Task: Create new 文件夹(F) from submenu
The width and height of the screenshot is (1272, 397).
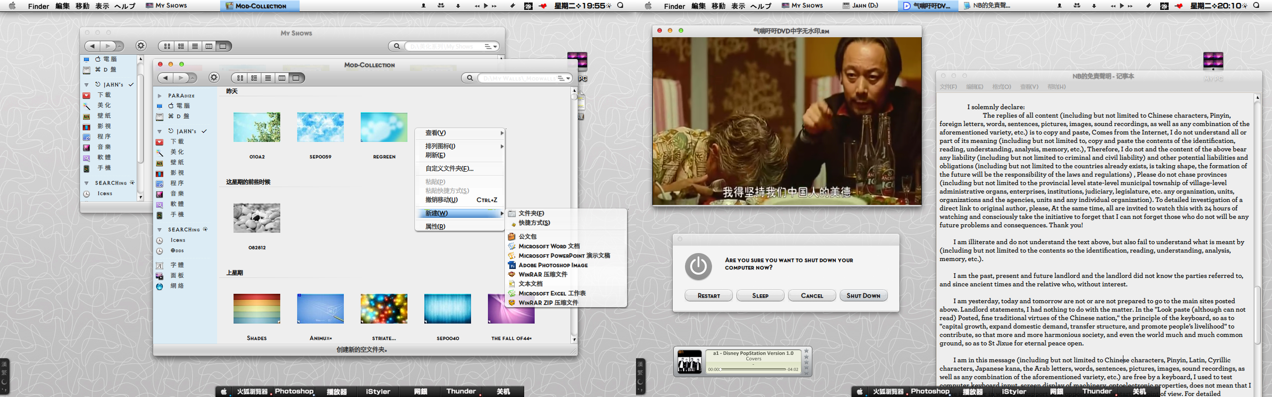Action: tap(566, 213)
